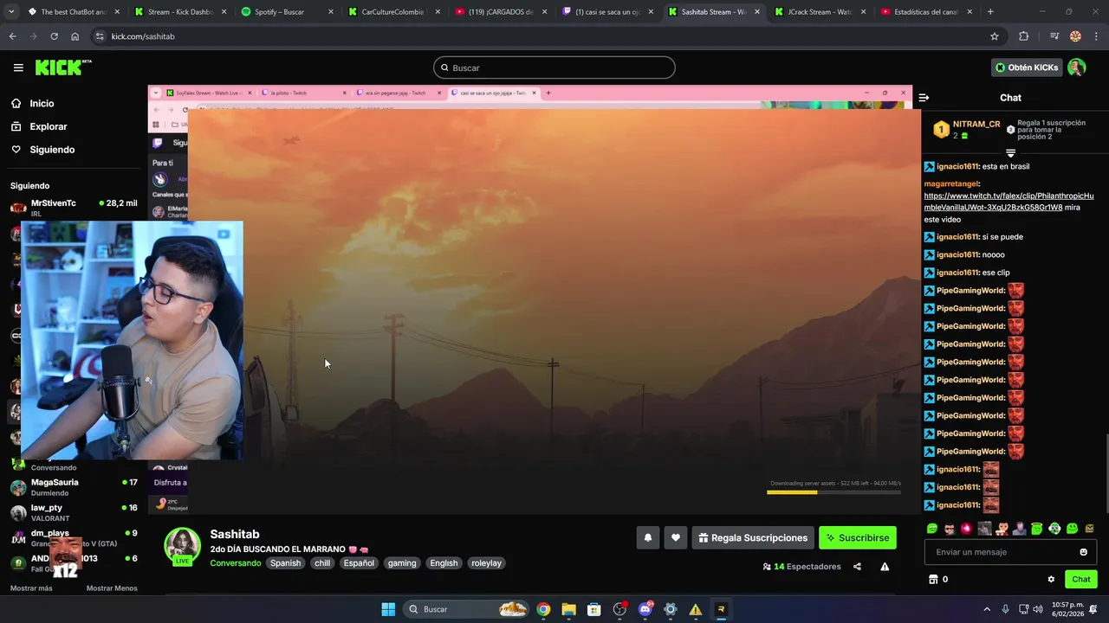Switch to Estadísticas del canal tab
The width and height of the screenshot is (1109, 623).
point(925,12)
